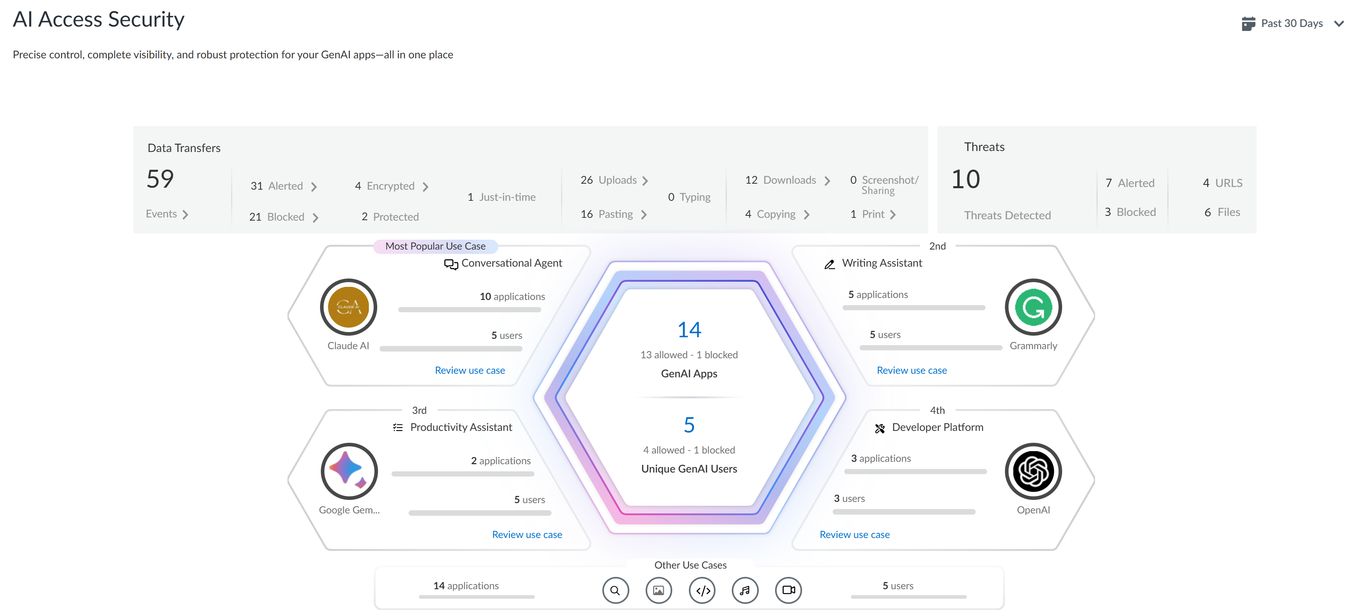
Task: Click the calendar icon beside Past 30 Days
Action: point(1248,23)
